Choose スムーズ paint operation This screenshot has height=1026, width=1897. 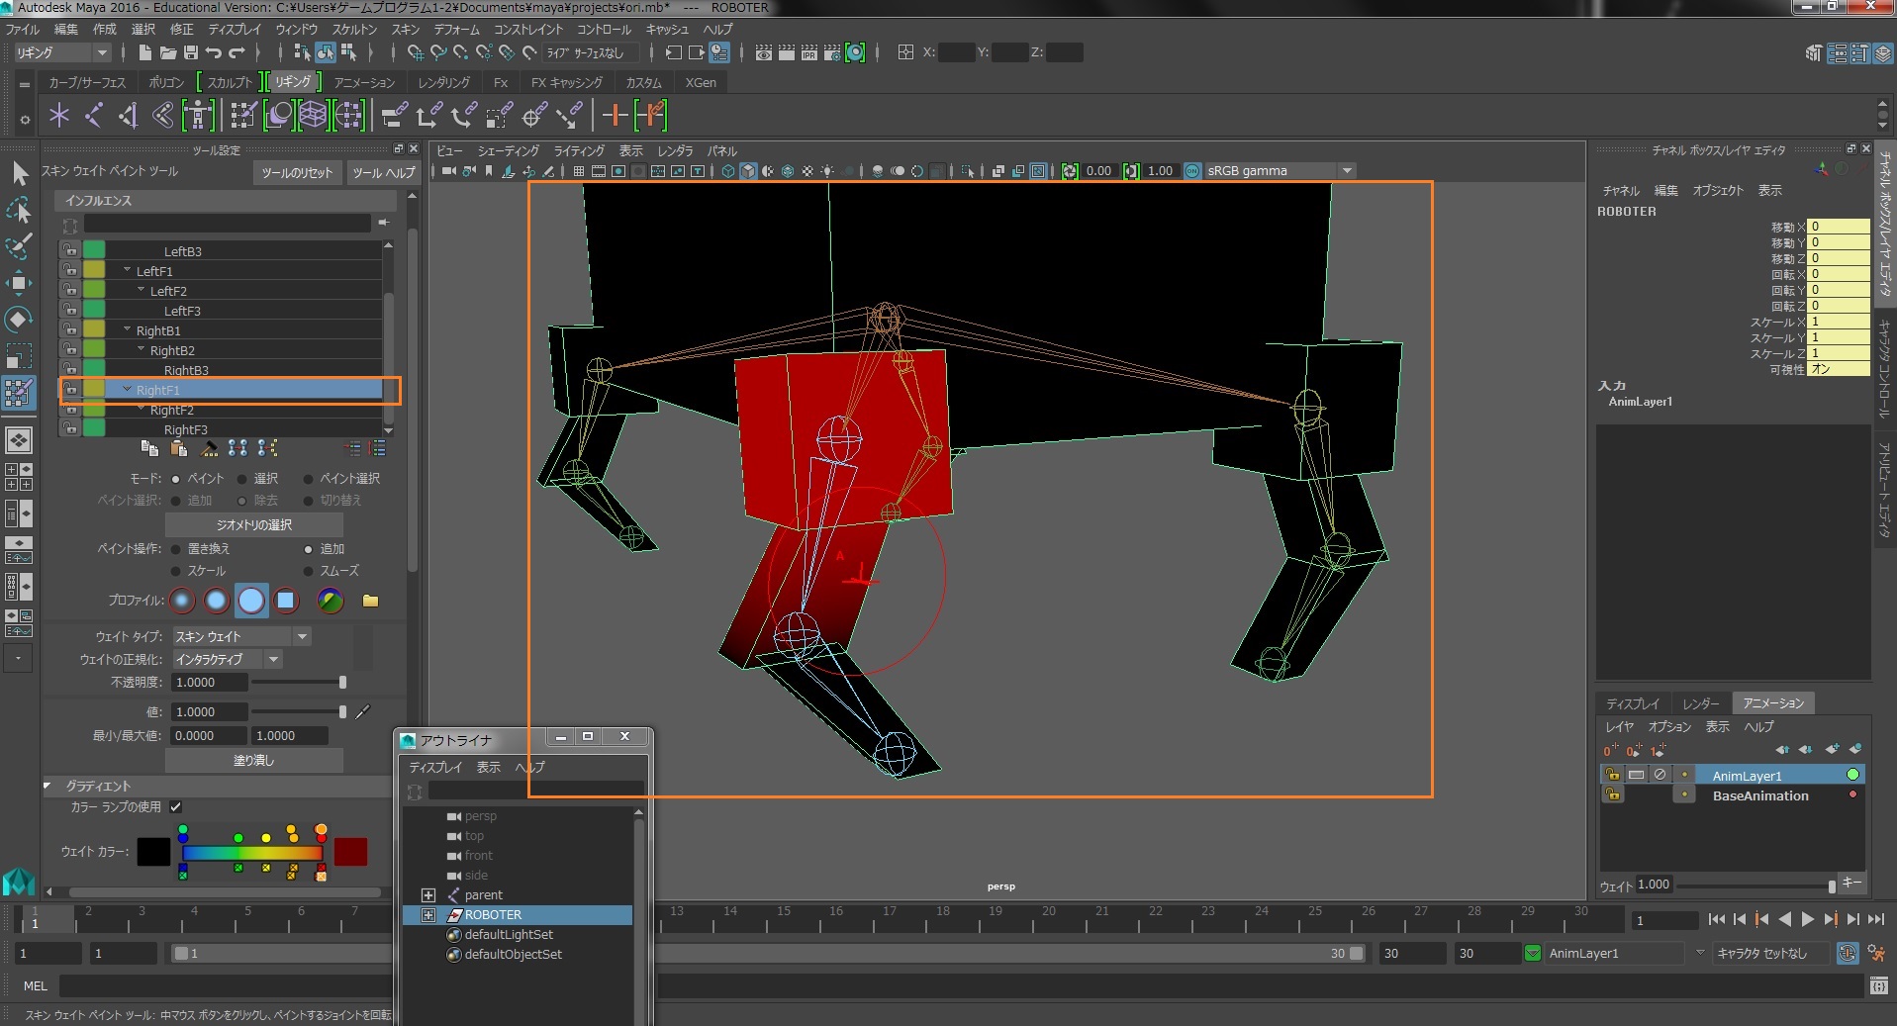tap(308, 571)
